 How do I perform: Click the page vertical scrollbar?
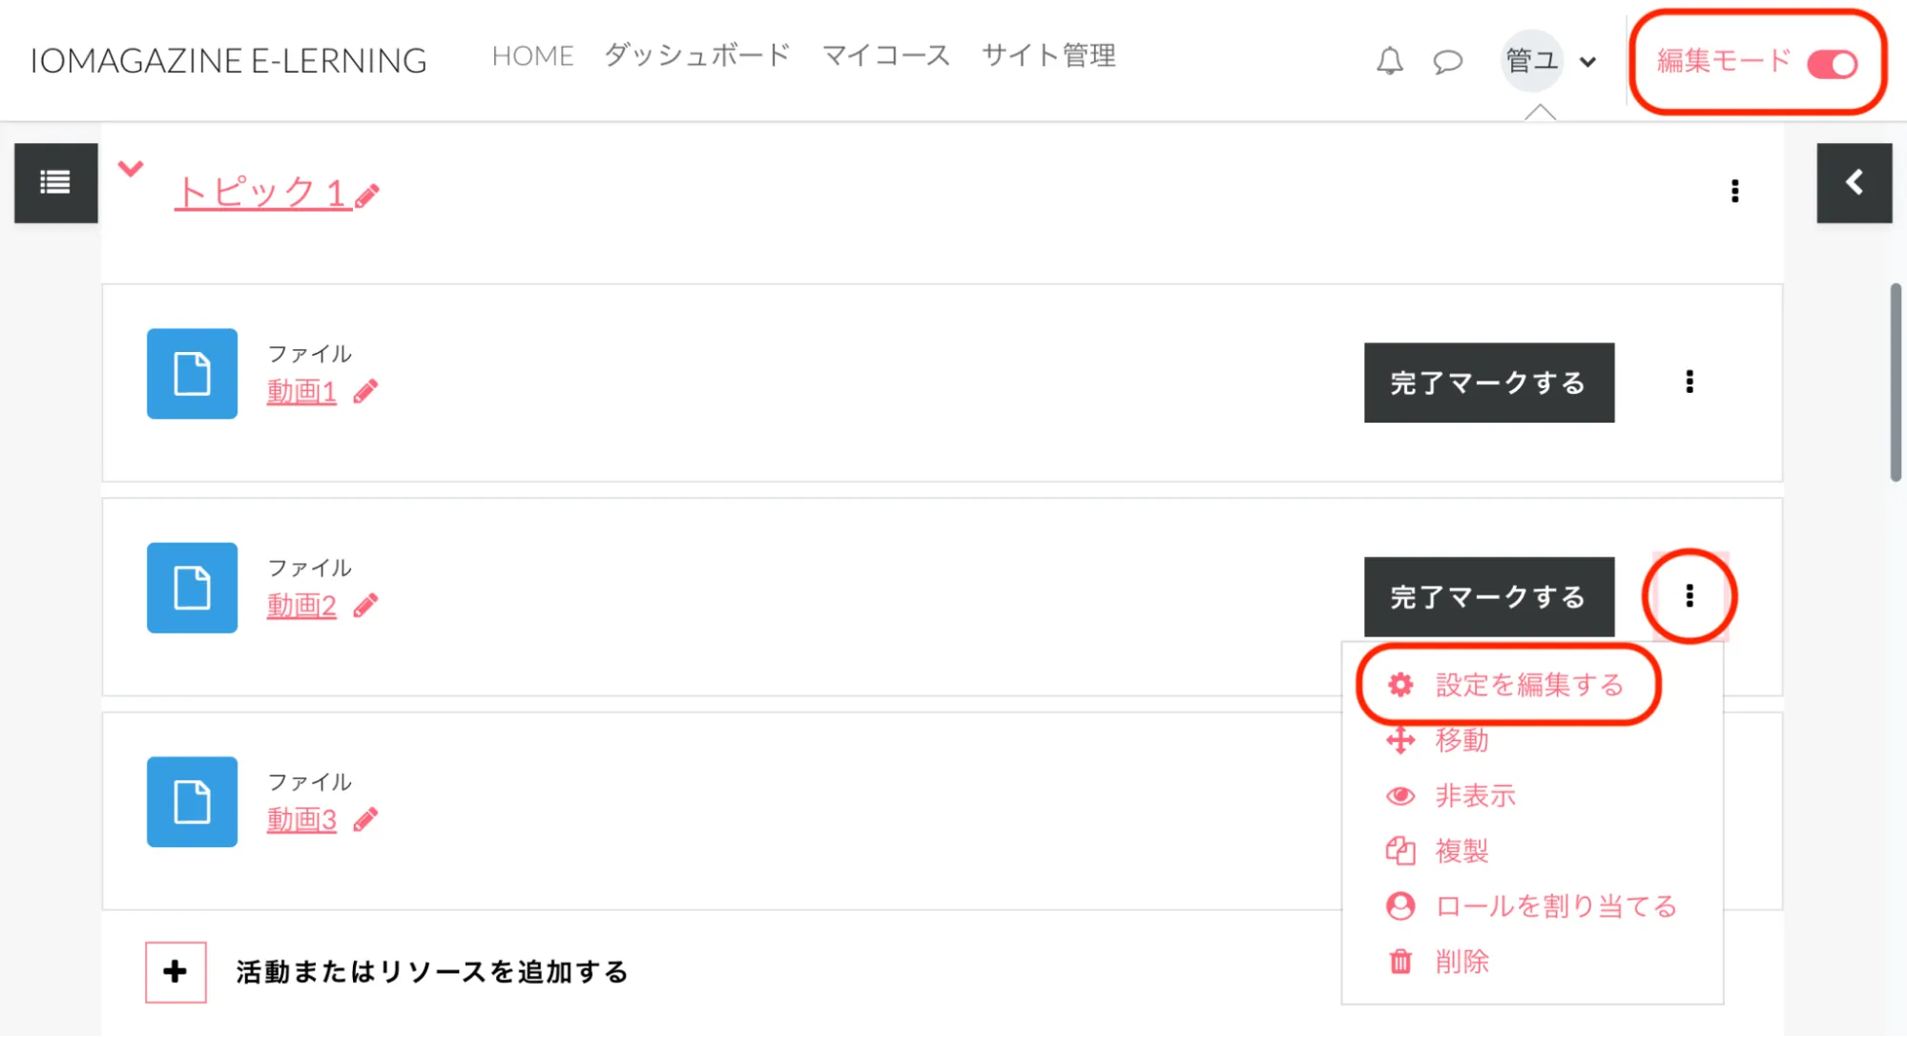click(1895, 382)
